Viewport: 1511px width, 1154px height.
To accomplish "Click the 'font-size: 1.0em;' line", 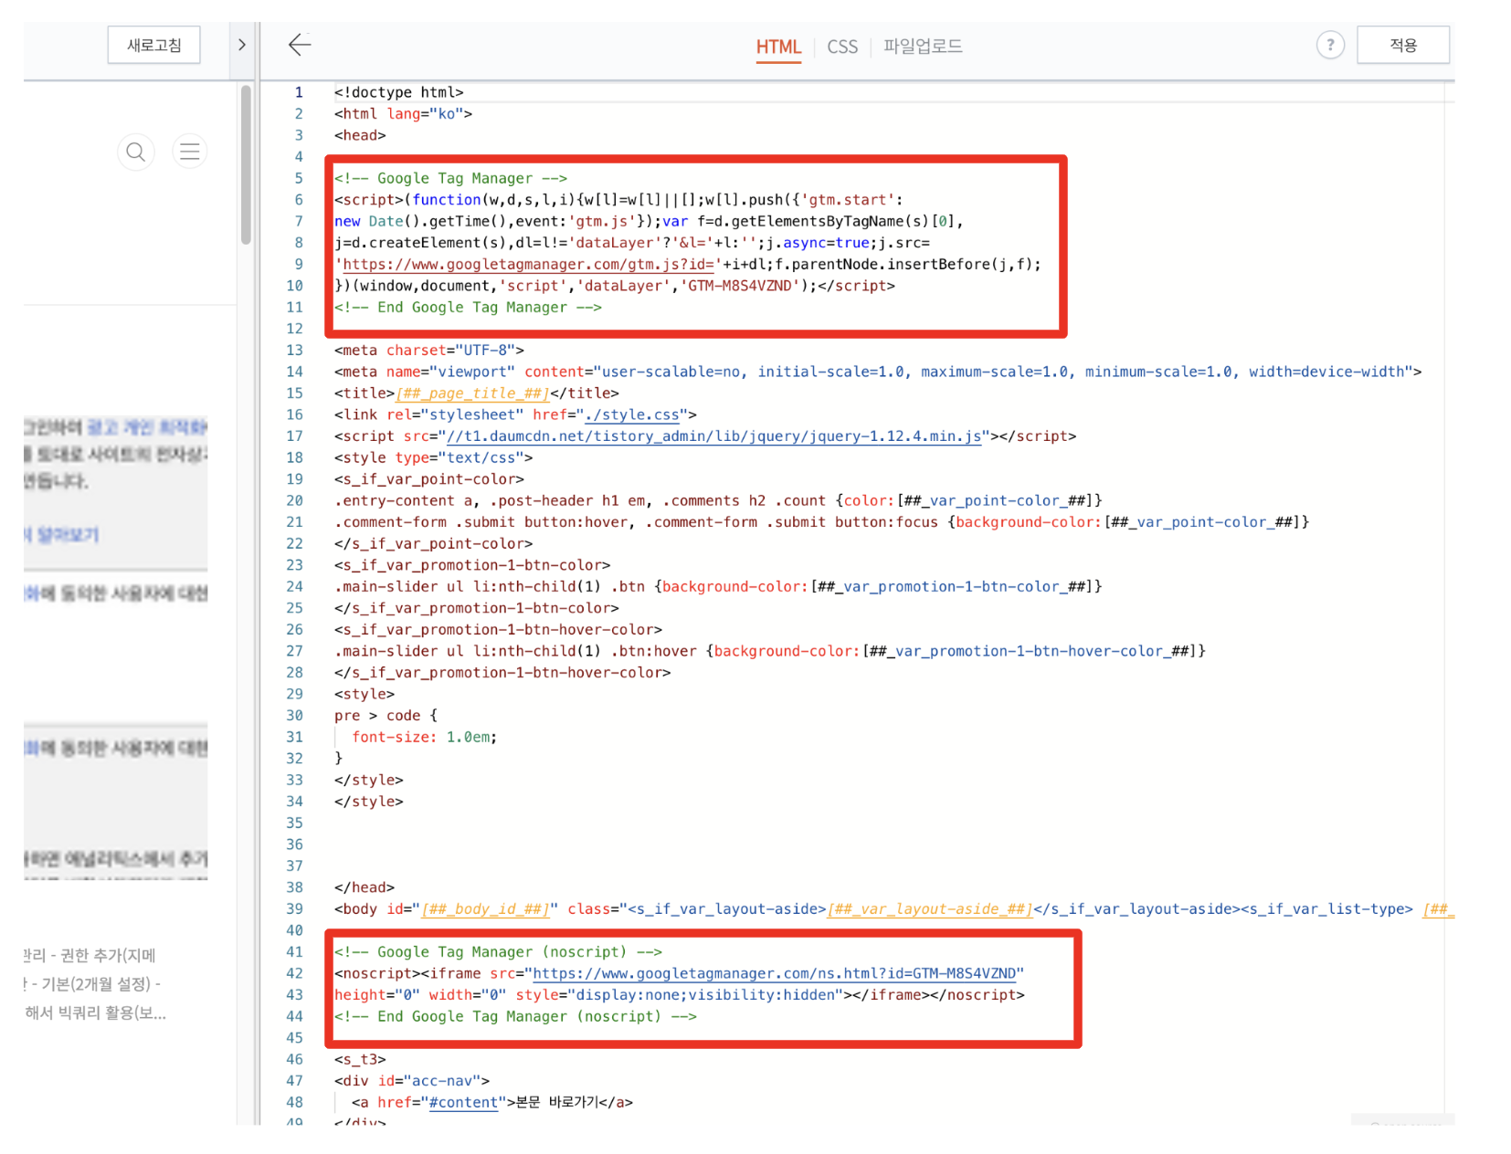I will (425, 738).
